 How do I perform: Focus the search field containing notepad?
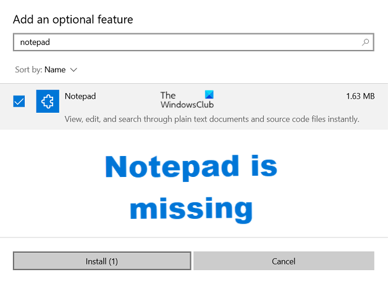click(x=185, y=43)
